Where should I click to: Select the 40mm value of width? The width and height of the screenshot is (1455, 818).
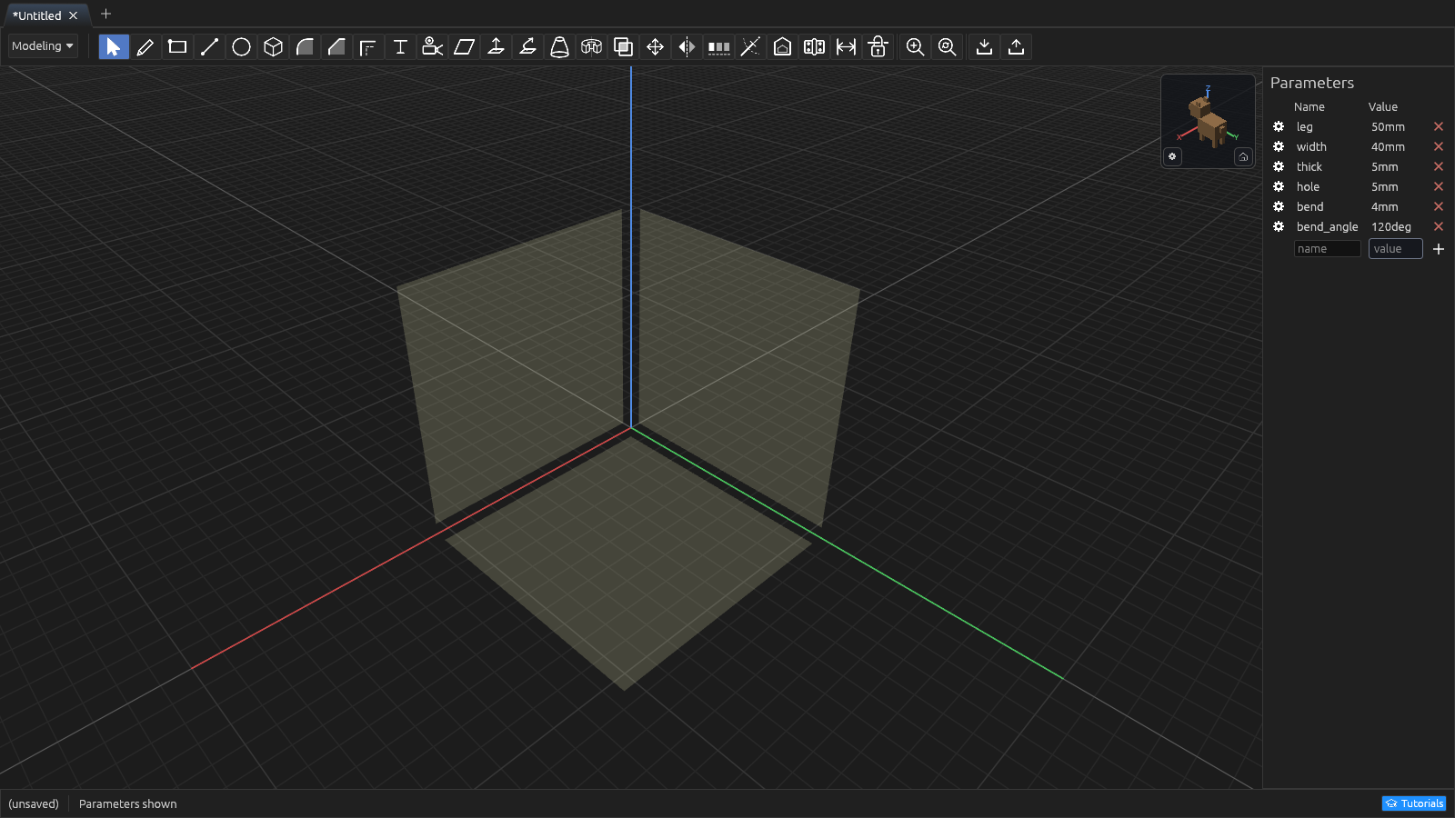[1389, 147]
